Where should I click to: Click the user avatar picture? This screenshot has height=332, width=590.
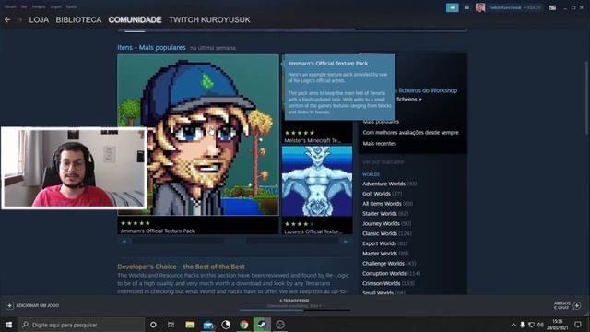[480, 7]
